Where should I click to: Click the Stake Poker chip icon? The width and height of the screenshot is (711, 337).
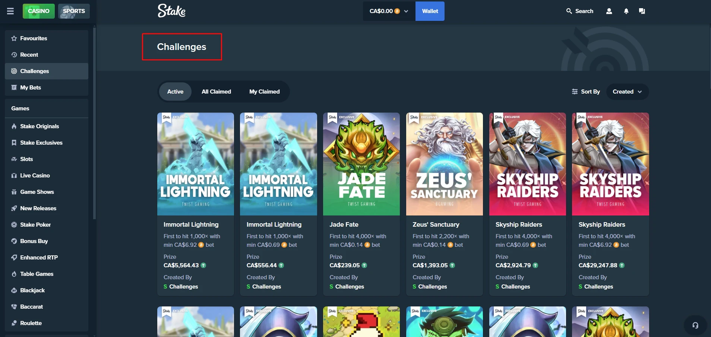pyautogui.click(x=14, y=225)
